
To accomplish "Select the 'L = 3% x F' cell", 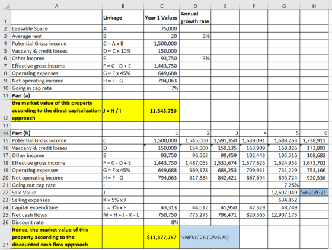I will [x=123, y=207].
